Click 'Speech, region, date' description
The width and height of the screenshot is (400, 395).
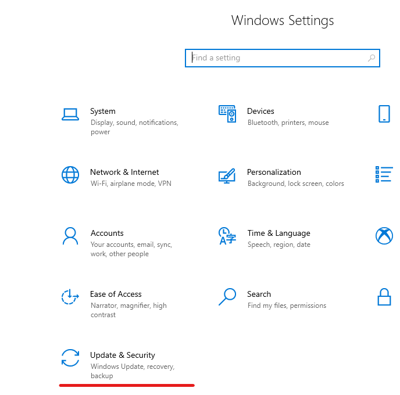pyautogui.click(x=279, y=245)
